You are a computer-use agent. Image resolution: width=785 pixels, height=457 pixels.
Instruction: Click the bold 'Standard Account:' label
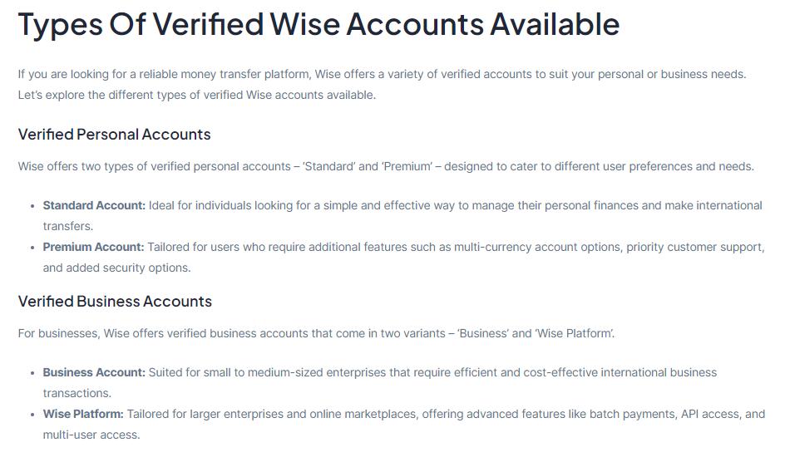[94, 205]
